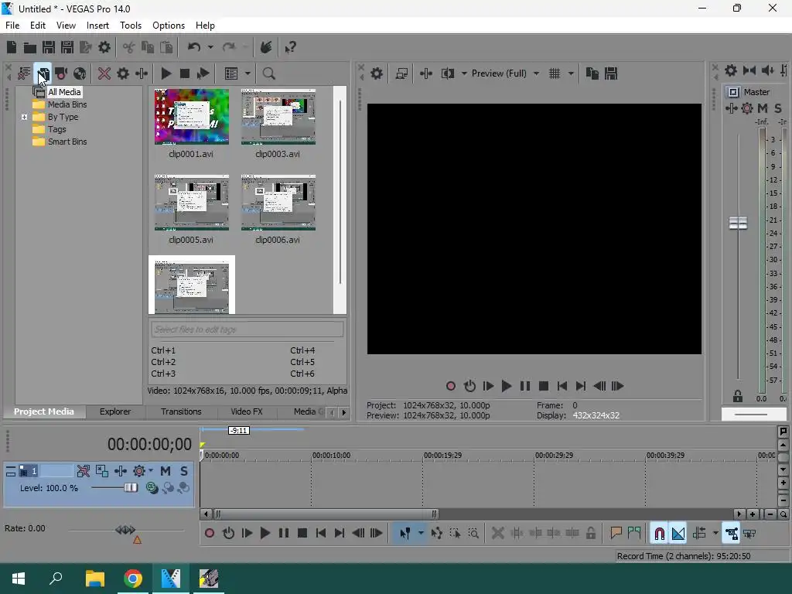Open the Tools menu
This screenshot has height=594, width=792.
click(130, 26)
